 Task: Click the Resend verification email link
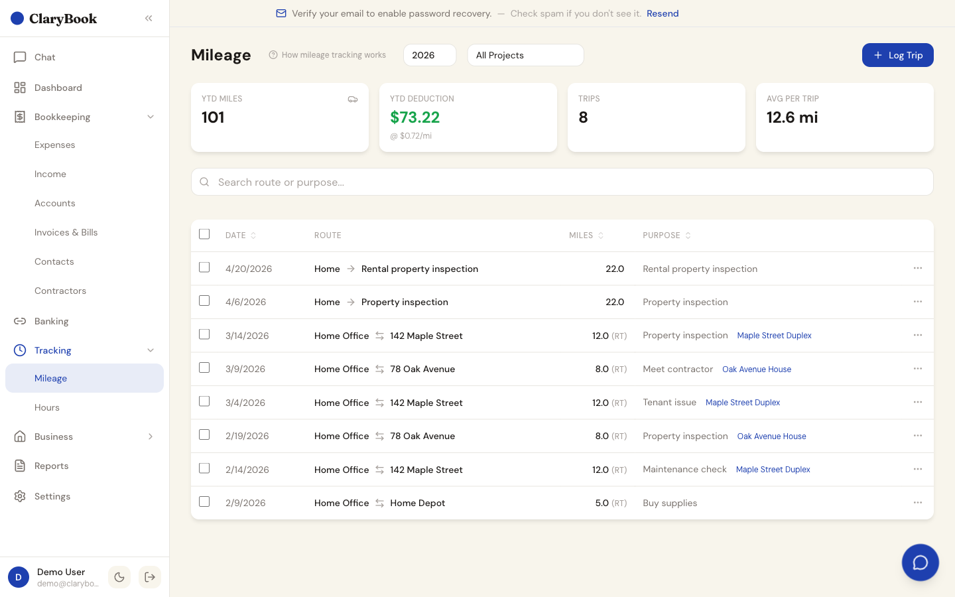[662, 13]
